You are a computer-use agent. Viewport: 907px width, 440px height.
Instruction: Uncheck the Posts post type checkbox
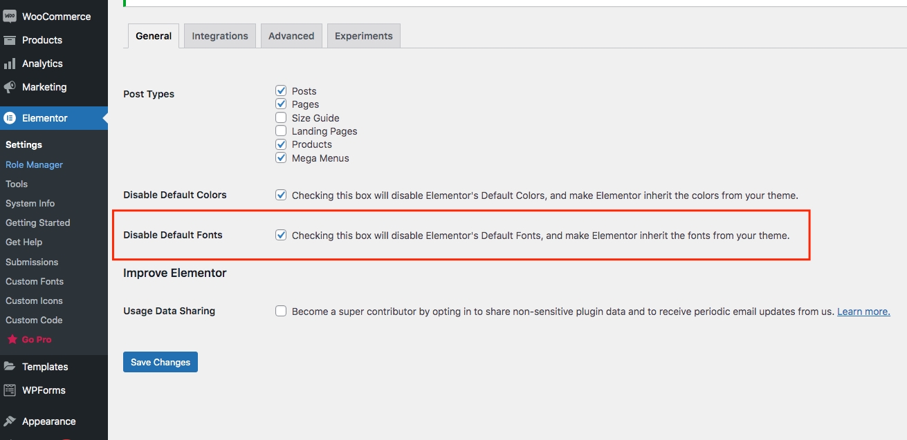click(x=281, y=90)
